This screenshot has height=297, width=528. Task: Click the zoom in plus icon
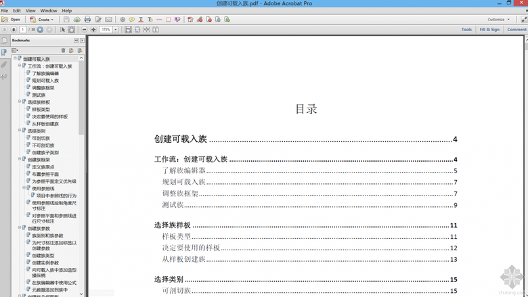click(93, 30)
